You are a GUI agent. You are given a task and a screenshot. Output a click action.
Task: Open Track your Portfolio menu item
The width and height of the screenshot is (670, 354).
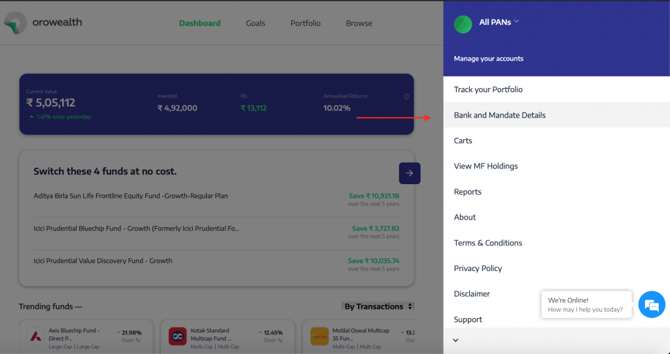(488, 89)
